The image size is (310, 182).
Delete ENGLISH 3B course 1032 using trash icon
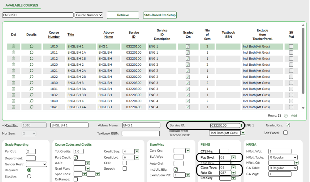[13, 95]
